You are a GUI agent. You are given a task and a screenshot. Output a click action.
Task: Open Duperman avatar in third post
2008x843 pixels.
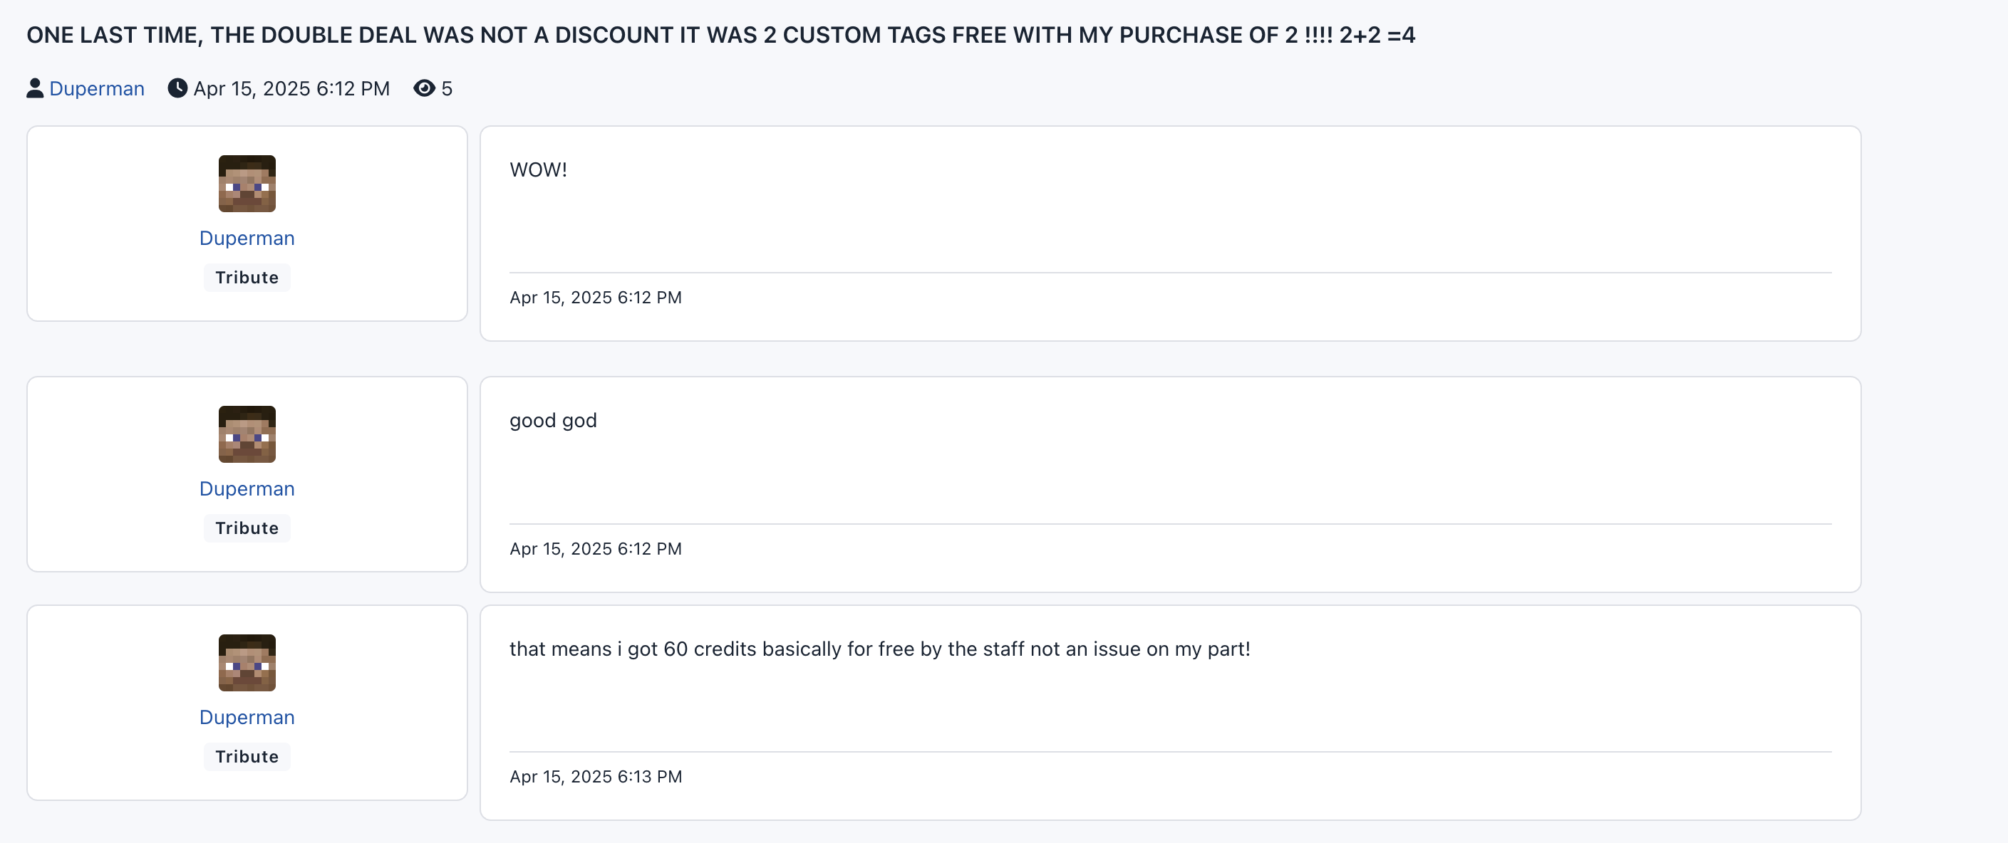247,663
